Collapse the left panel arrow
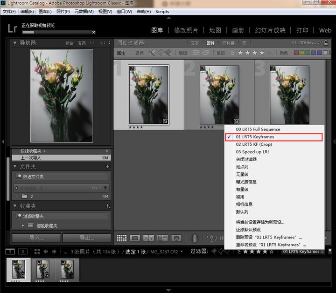 click(x=3, y=142)
